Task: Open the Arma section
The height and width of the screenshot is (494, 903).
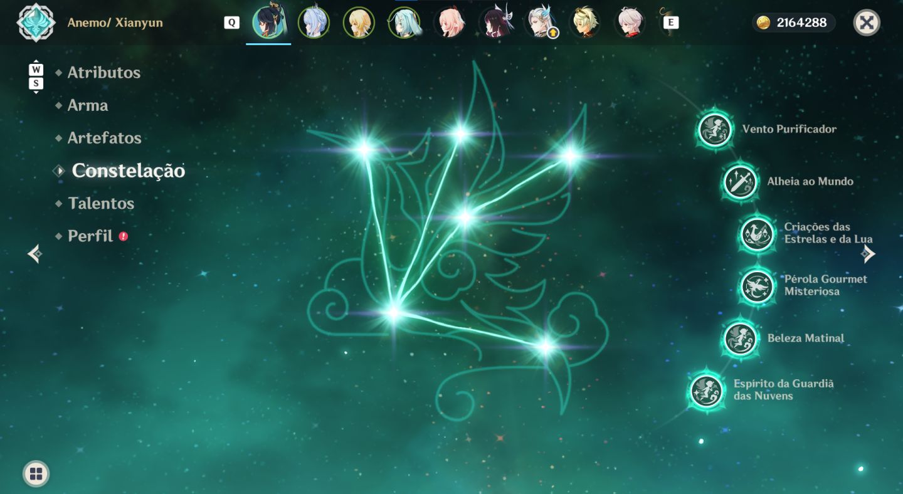Action: 88,105
